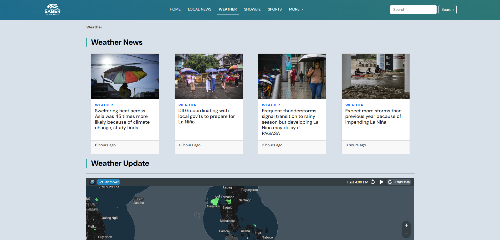The image size is (500, 240).
Task: Zoom out on the rain map
Action: pyautogui.click(x=406, y=234)
